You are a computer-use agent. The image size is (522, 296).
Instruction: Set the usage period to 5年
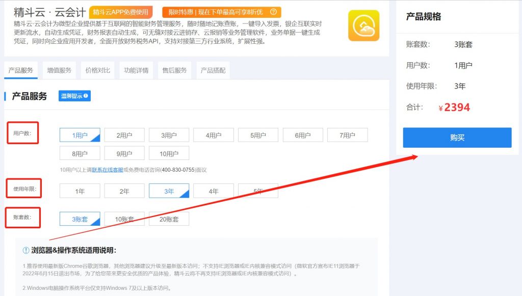(258, 191)
